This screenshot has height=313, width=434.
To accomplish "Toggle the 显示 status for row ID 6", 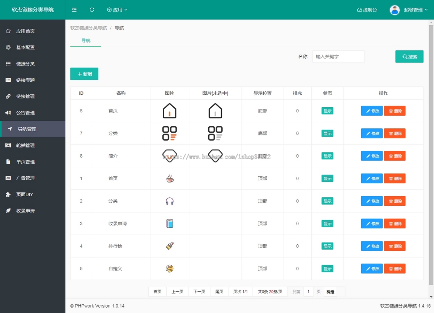I will (x=327, y=111).
